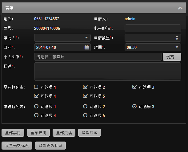Viewport: 188px width, 152px height.
Task: Click the 个人头像 file field placeholder
Action: pyautogui.click(x=98, y=57)
